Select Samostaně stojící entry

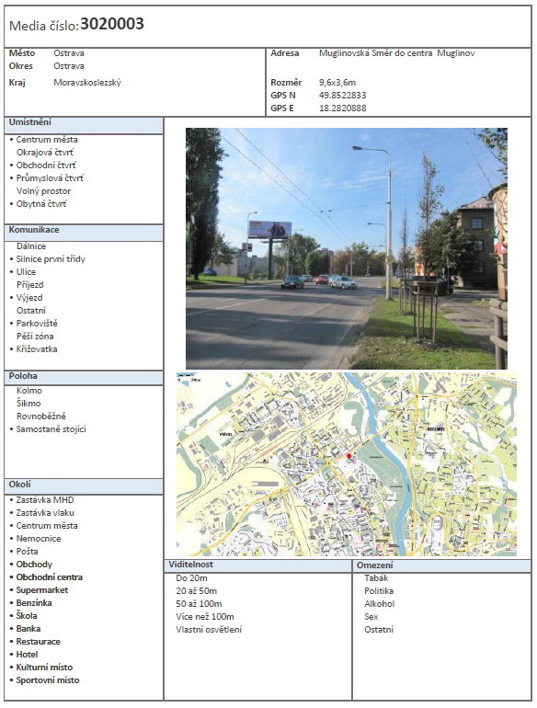pyautogui.click(x=51, y=429)
